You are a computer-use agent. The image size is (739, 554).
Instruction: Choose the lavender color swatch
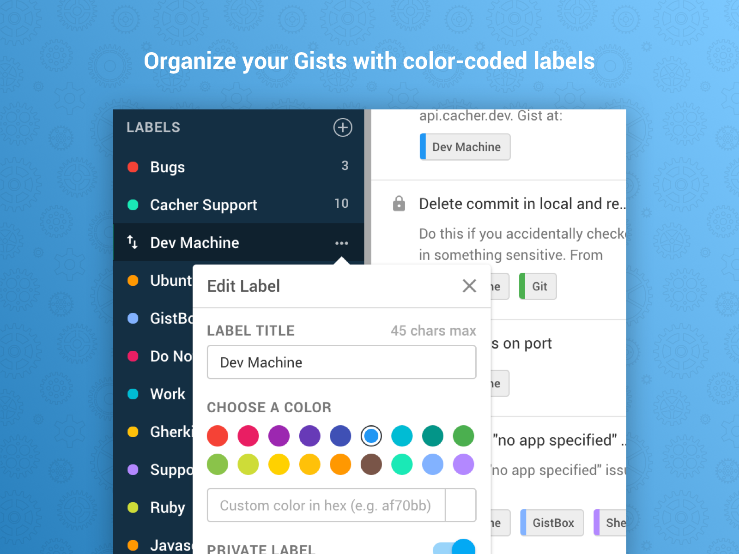(x=463, y=464)
